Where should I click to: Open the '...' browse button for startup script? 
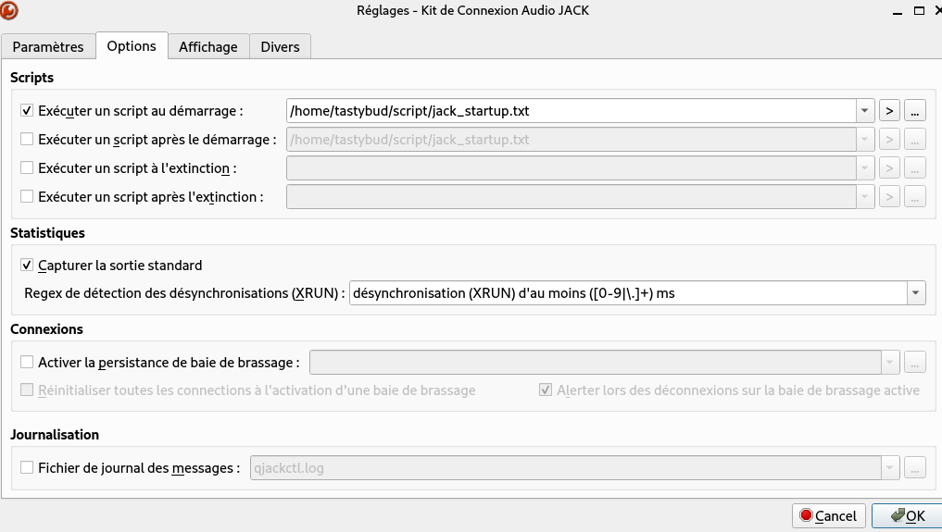tap(915, 111)
